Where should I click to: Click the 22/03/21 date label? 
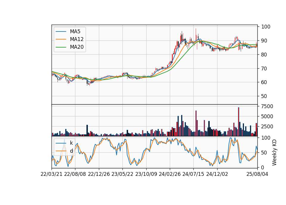tap(52, 174)
